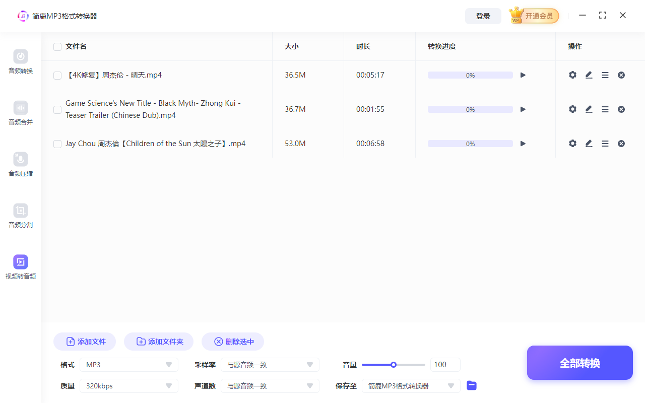Adjust the 音量 volume slider

tap(393, 364)
